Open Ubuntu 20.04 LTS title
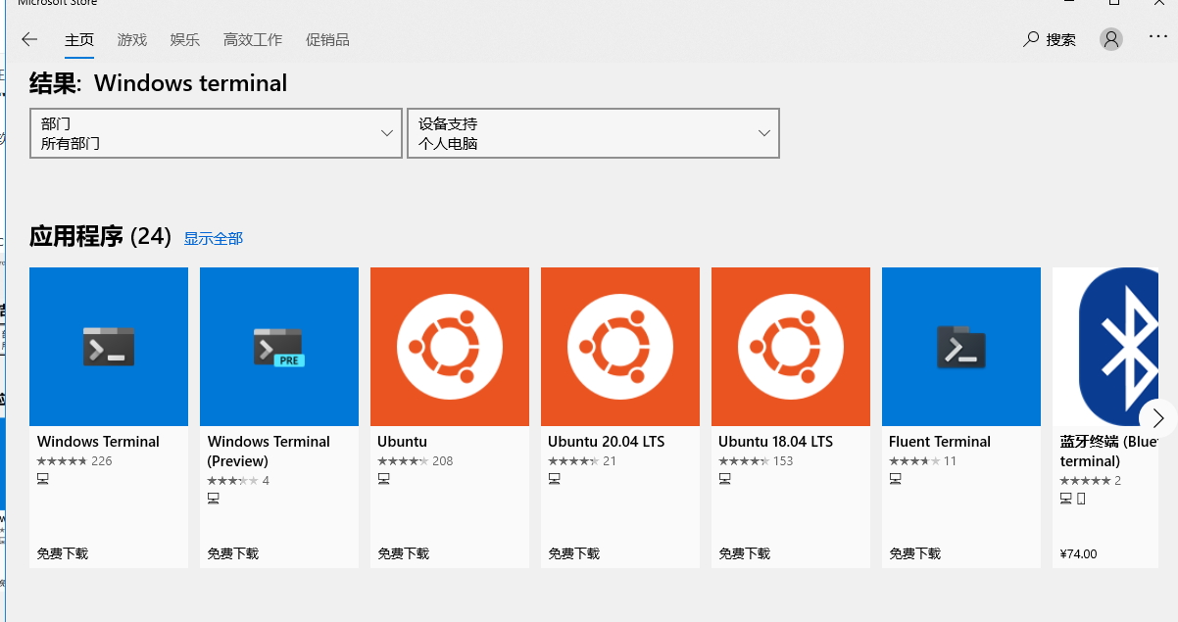The image size is (1178, 622). (607, 442)
